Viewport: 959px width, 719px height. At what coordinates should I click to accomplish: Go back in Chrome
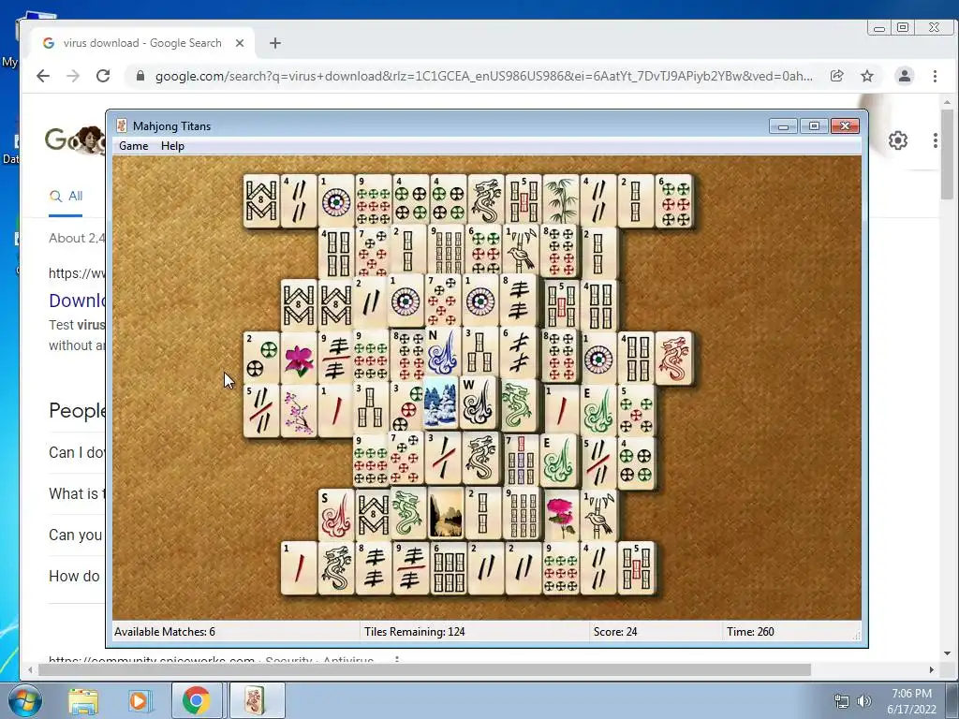[43, 76]
